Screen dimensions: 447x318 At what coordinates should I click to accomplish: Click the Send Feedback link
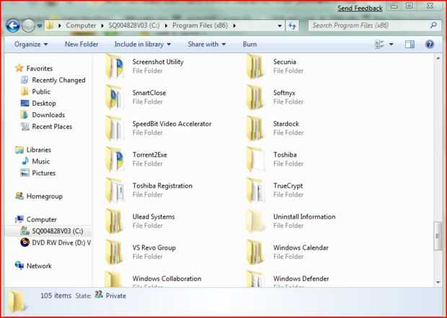[x=360, y=9]
